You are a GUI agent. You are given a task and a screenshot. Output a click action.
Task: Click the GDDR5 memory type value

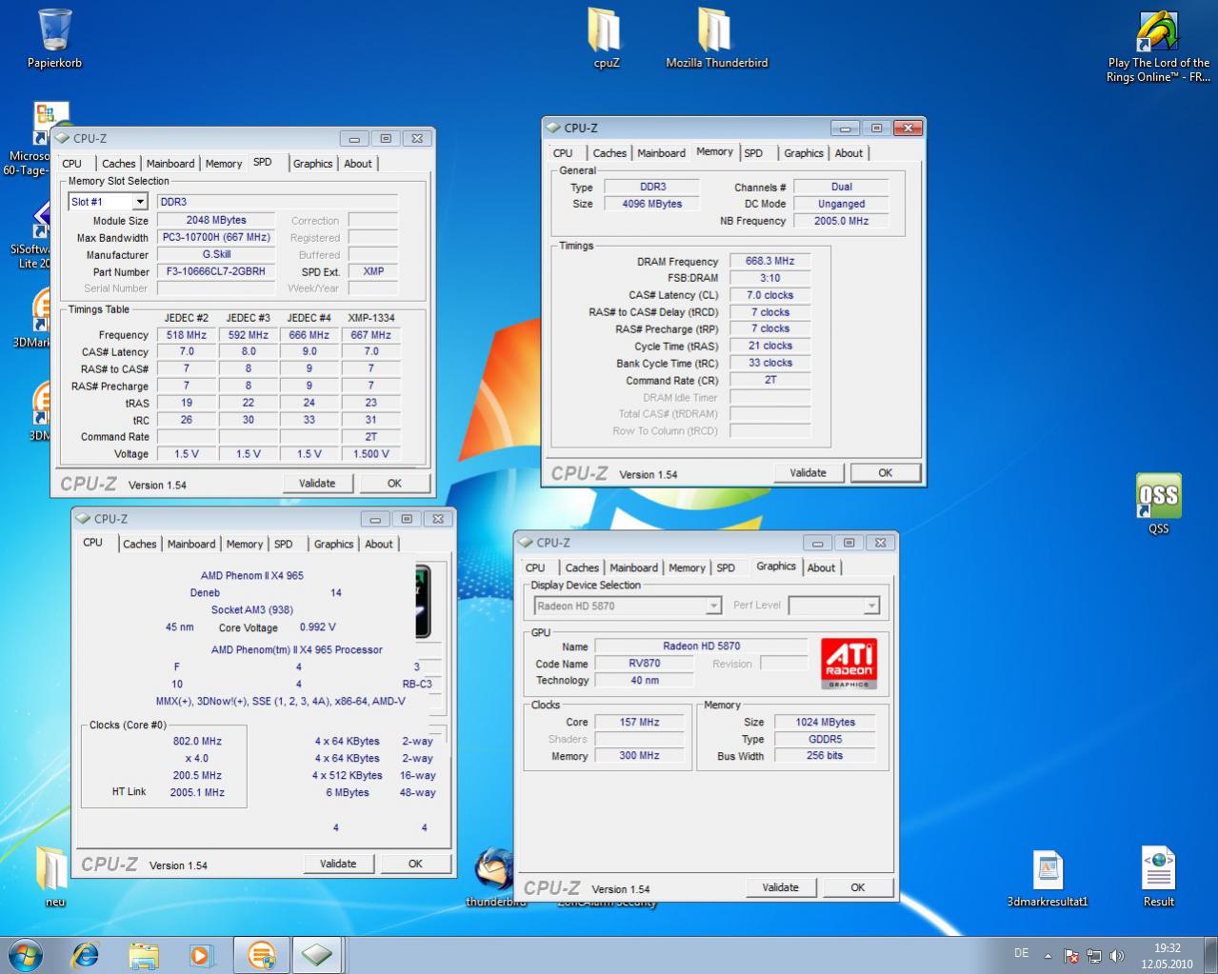click(825, 739)
